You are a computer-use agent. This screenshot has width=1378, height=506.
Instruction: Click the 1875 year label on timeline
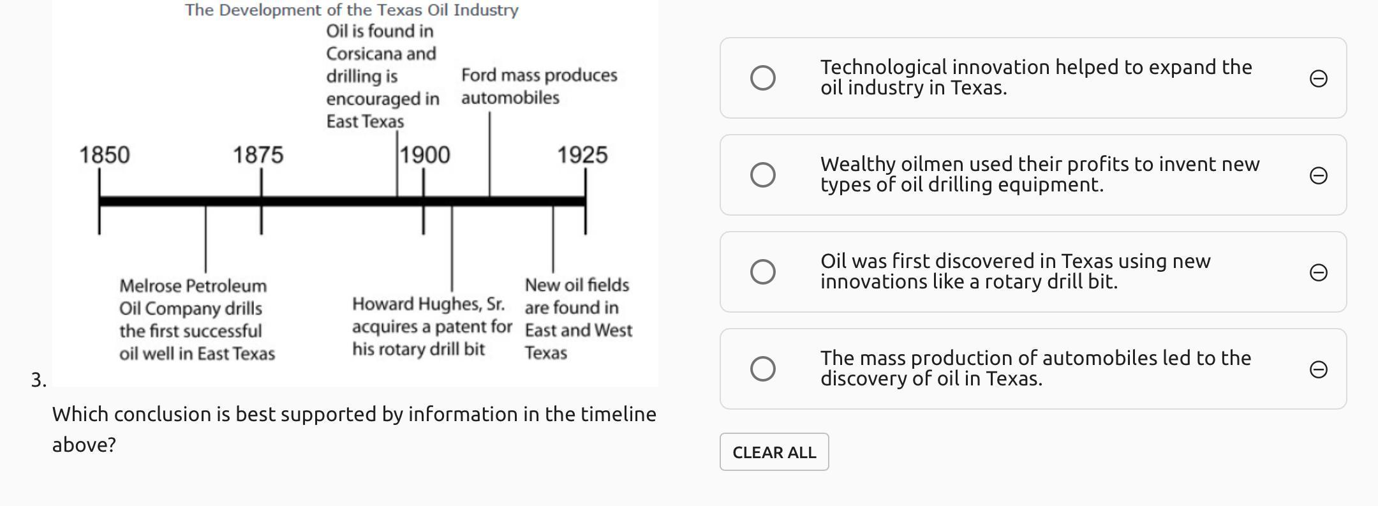[258, 155]
